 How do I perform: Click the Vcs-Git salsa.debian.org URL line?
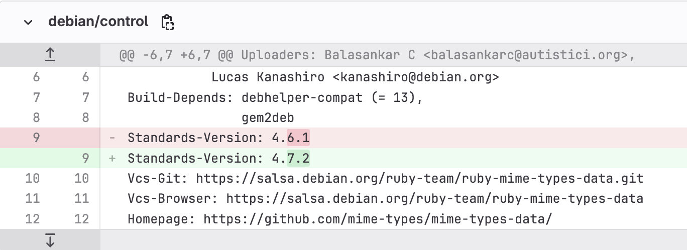point(386,178)
